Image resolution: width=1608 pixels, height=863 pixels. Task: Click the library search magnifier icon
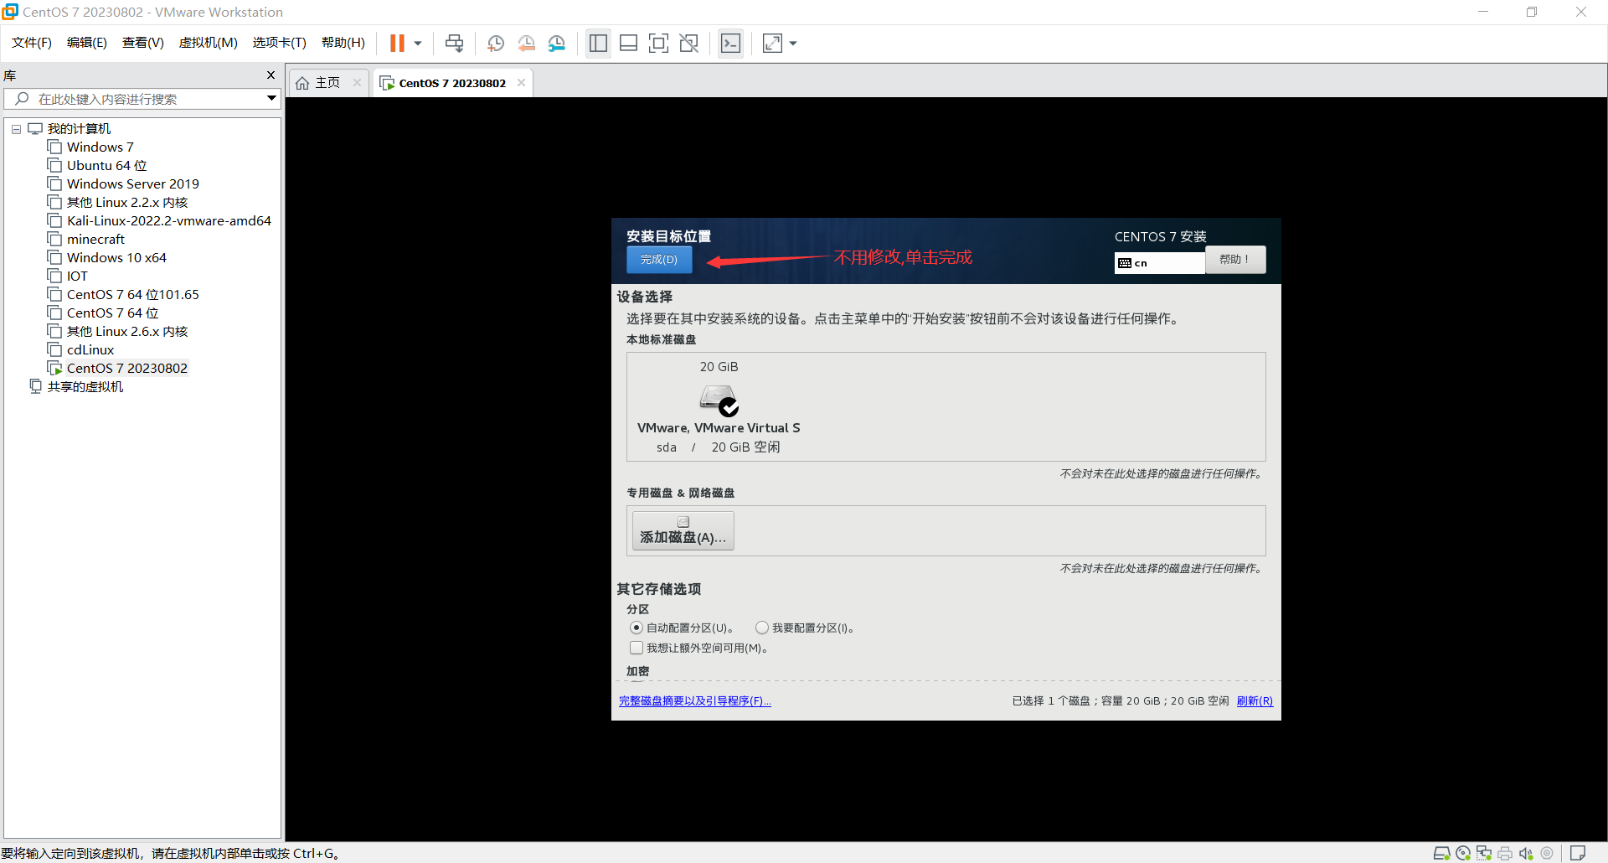23,99
